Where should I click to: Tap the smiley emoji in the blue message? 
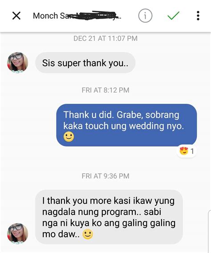pos(69,137)
